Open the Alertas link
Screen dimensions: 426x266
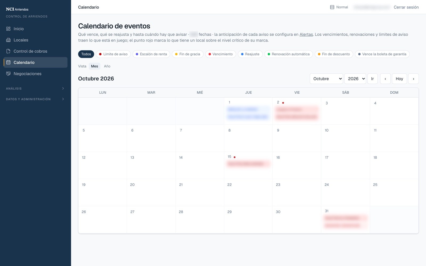tap(306, 34)
